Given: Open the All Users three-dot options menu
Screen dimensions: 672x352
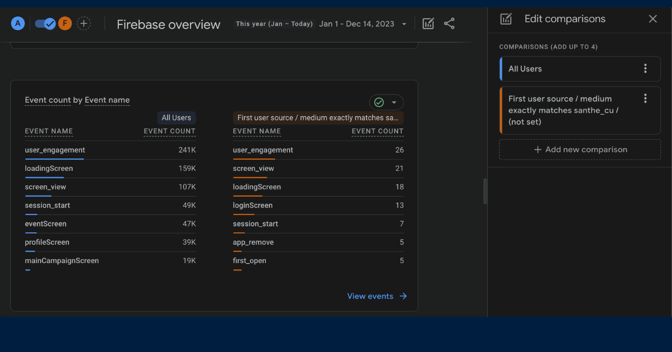Looking at the screenshot, I should 645,68.
